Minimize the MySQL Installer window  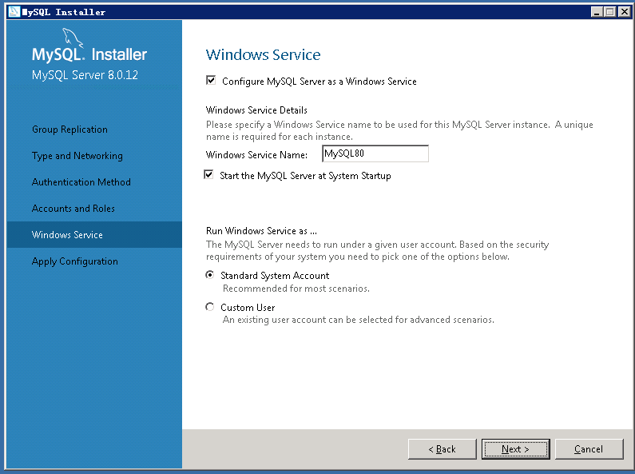[597, 12]
